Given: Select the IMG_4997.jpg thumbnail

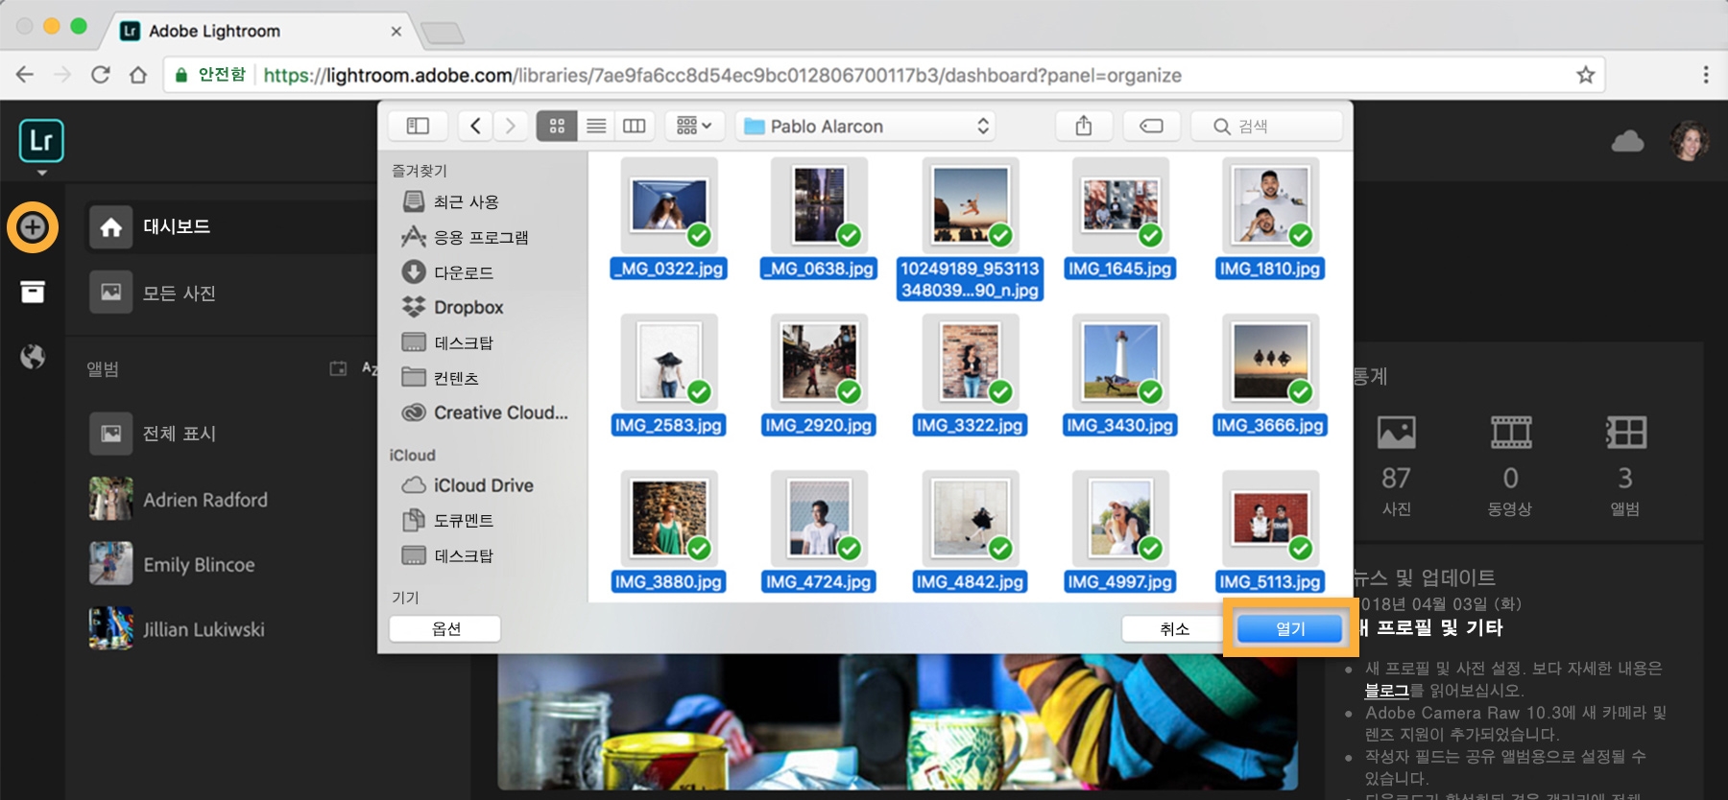Looking at the screenshot, I should 1120,518.
